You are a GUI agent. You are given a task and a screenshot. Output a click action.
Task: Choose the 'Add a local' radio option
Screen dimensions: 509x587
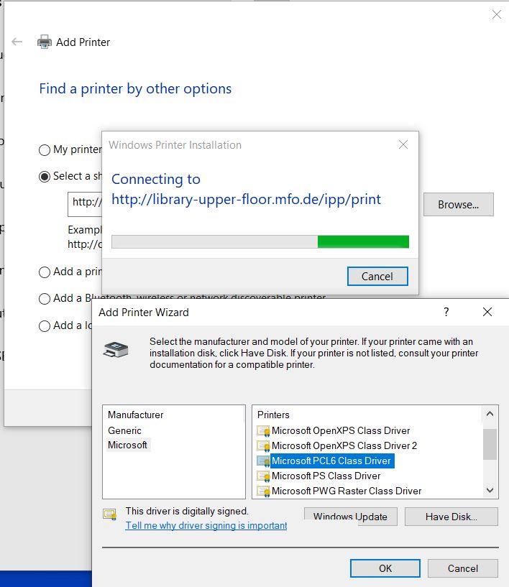[44, 326]
